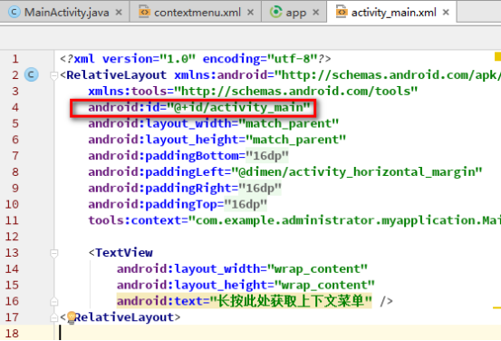Click the highlighted android:text attribute on line 16
Image resolution: width=501 pixels, height=341 pixels.
(x=244, y=301)
